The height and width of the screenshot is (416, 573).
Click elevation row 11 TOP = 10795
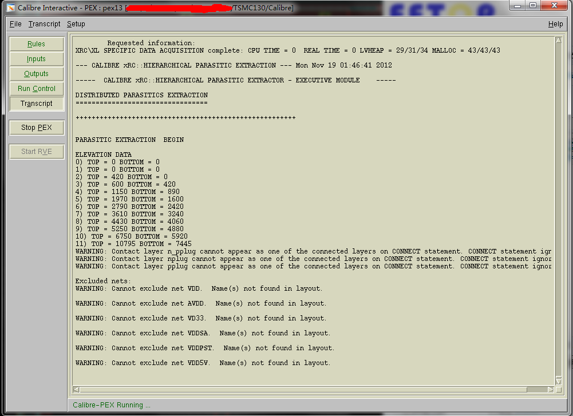click(x=133, y=244)
